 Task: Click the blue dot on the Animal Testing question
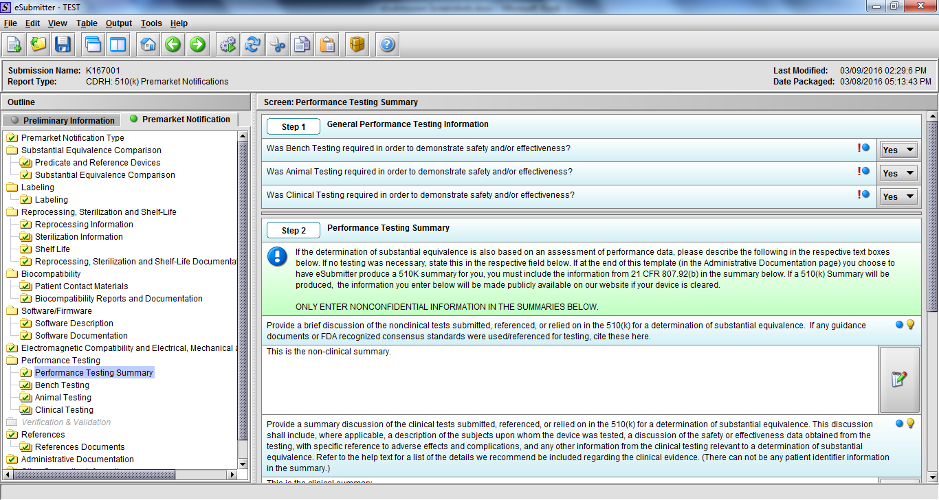pyautogui.click(x=866, y=171)
